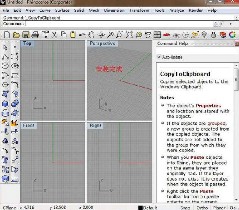Open the Edit menu
Screen dimensions: 239x210
click(17, 10)
